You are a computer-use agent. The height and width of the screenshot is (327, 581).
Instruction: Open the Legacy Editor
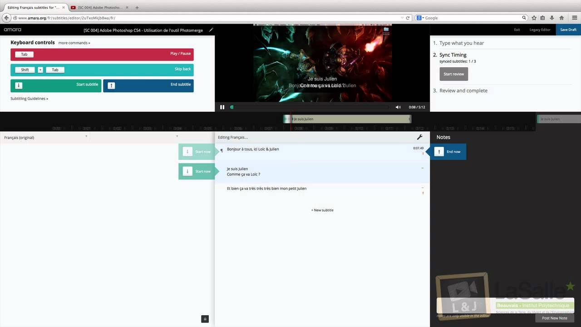pos(540,30)
